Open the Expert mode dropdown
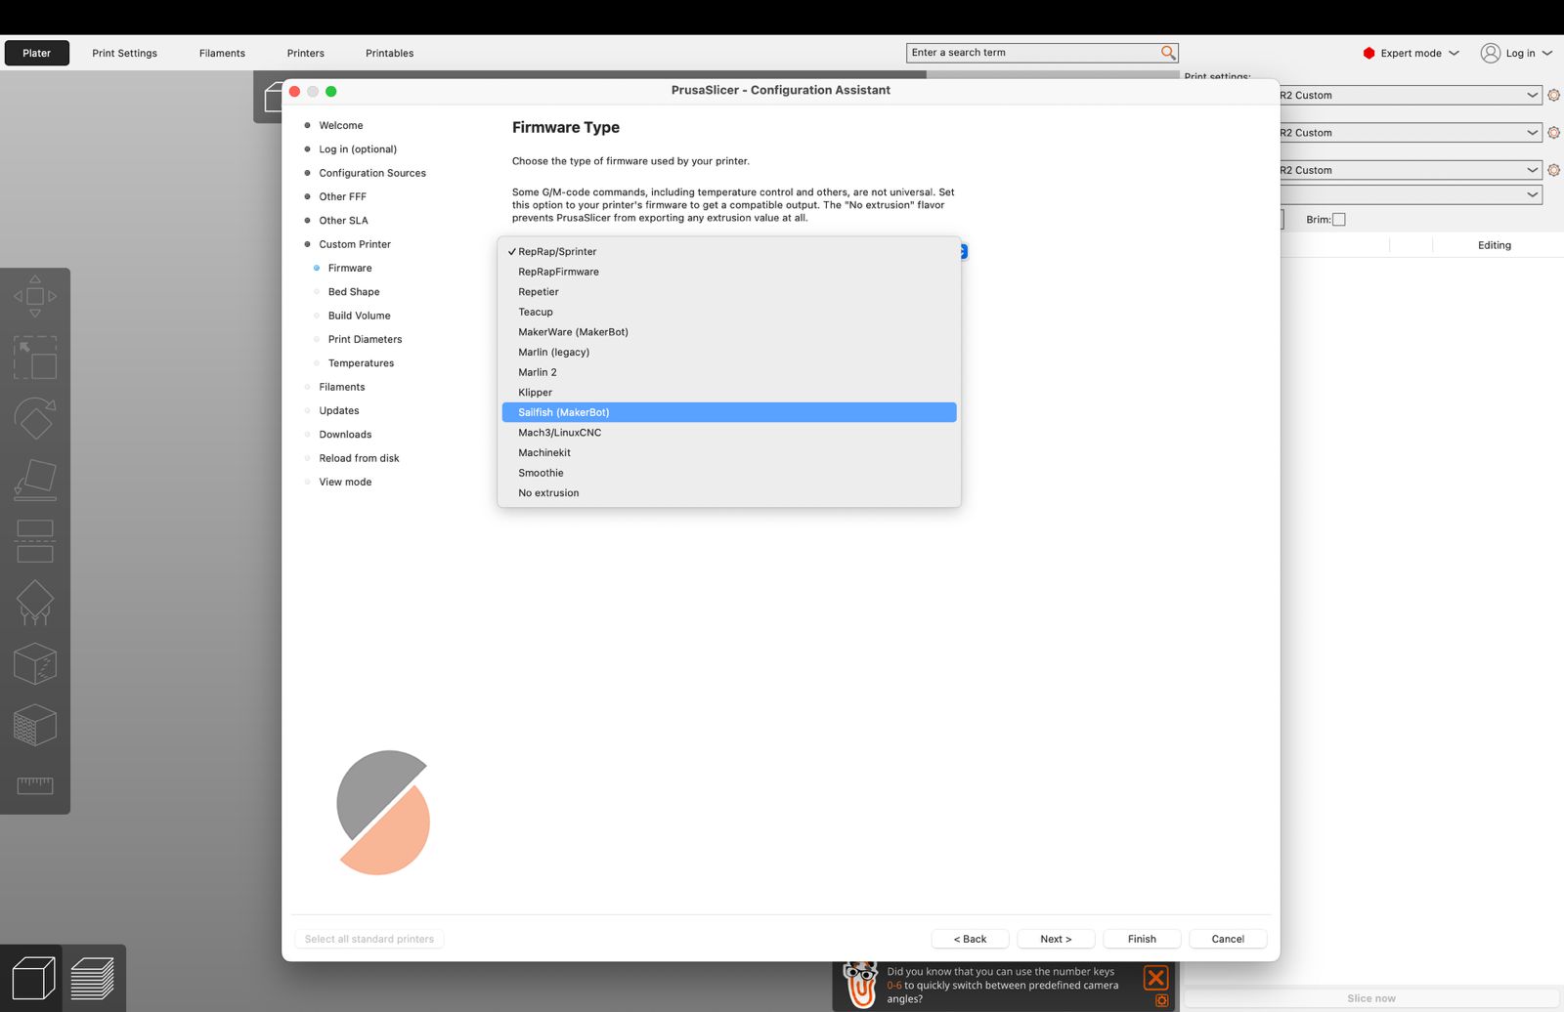Image resolution: width=1564 pixels, height=1012 pixels. coord(1411,54)
